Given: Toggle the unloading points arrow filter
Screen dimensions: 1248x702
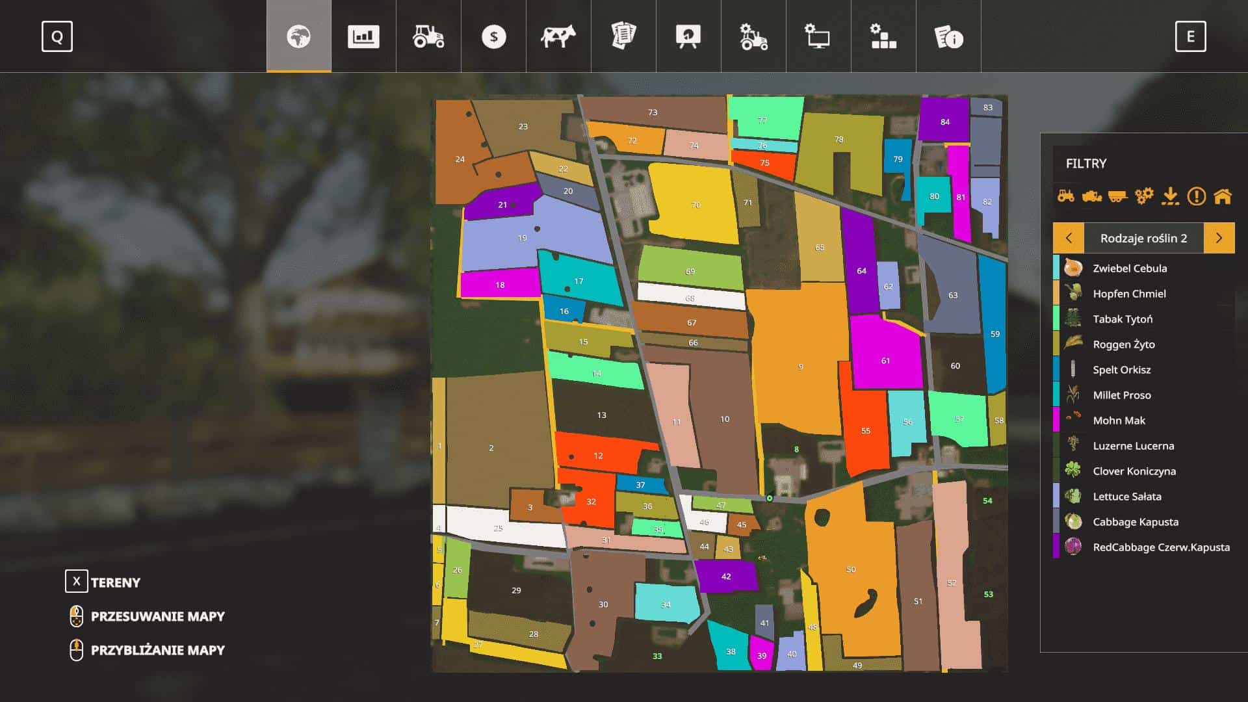Looking at the screenshot, I should 1170,196.
